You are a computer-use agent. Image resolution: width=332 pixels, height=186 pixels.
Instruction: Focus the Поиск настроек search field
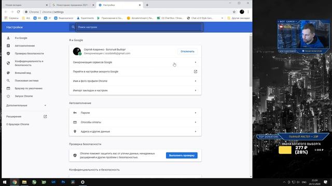coord(140,27)
